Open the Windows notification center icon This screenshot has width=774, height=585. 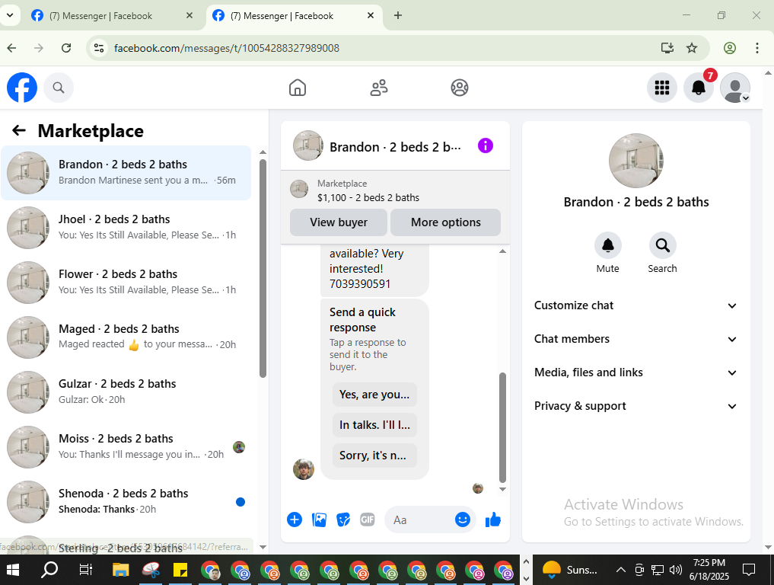click(x=749, y=571)
